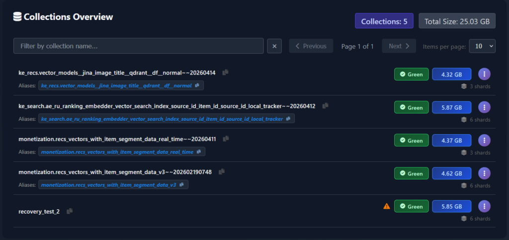Copy the monetization segment_data_v3 alias
This screenshot has height=240, width=509.
pos(182,185)
